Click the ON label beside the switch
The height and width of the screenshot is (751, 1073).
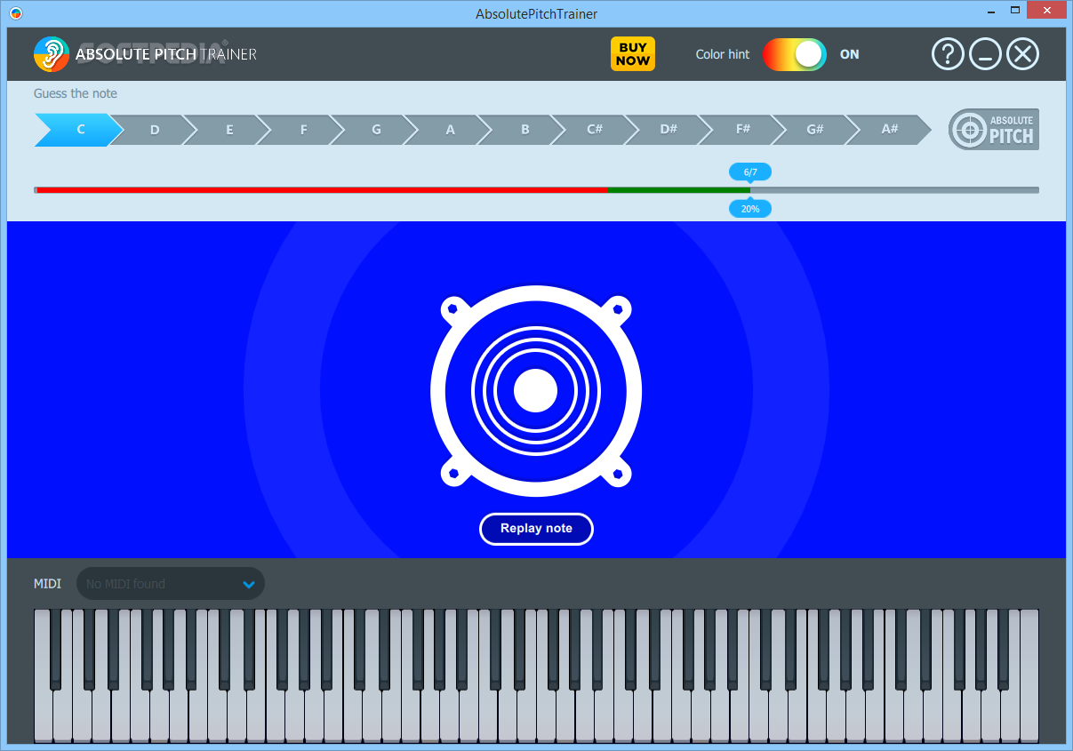point(850,54)
